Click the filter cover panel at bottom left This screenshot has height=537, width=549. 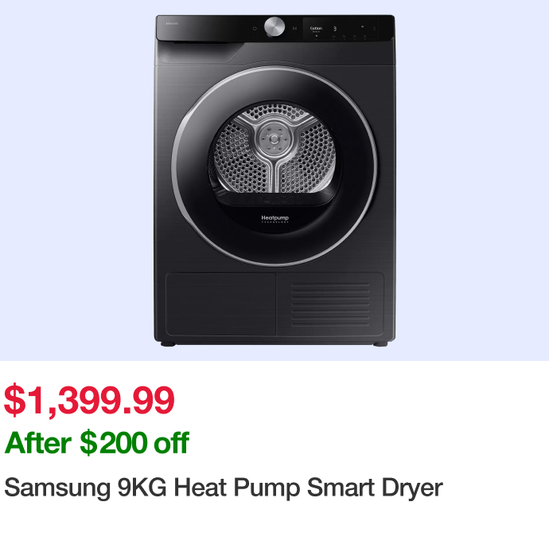[221, 304]
